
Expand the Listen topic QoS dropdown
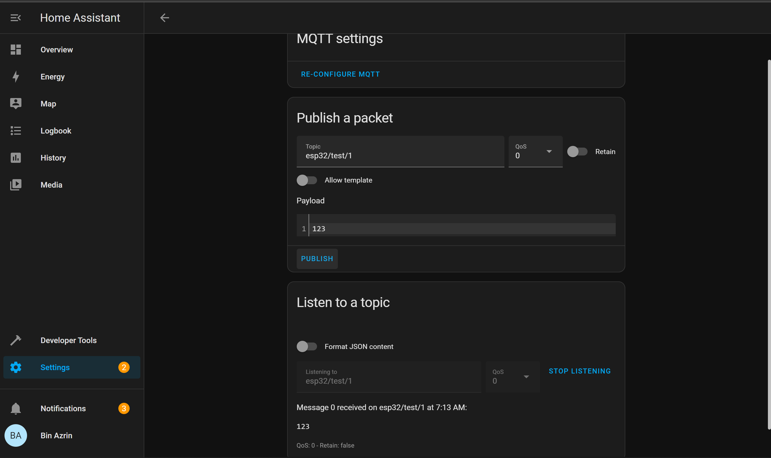pyautogui.click(x=512, y=377)
